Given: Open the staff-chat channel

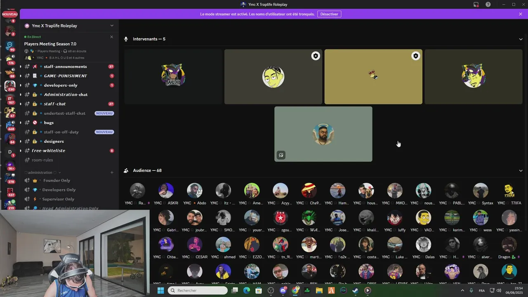Looking at the screenshot, I should [x=69, y=104].
